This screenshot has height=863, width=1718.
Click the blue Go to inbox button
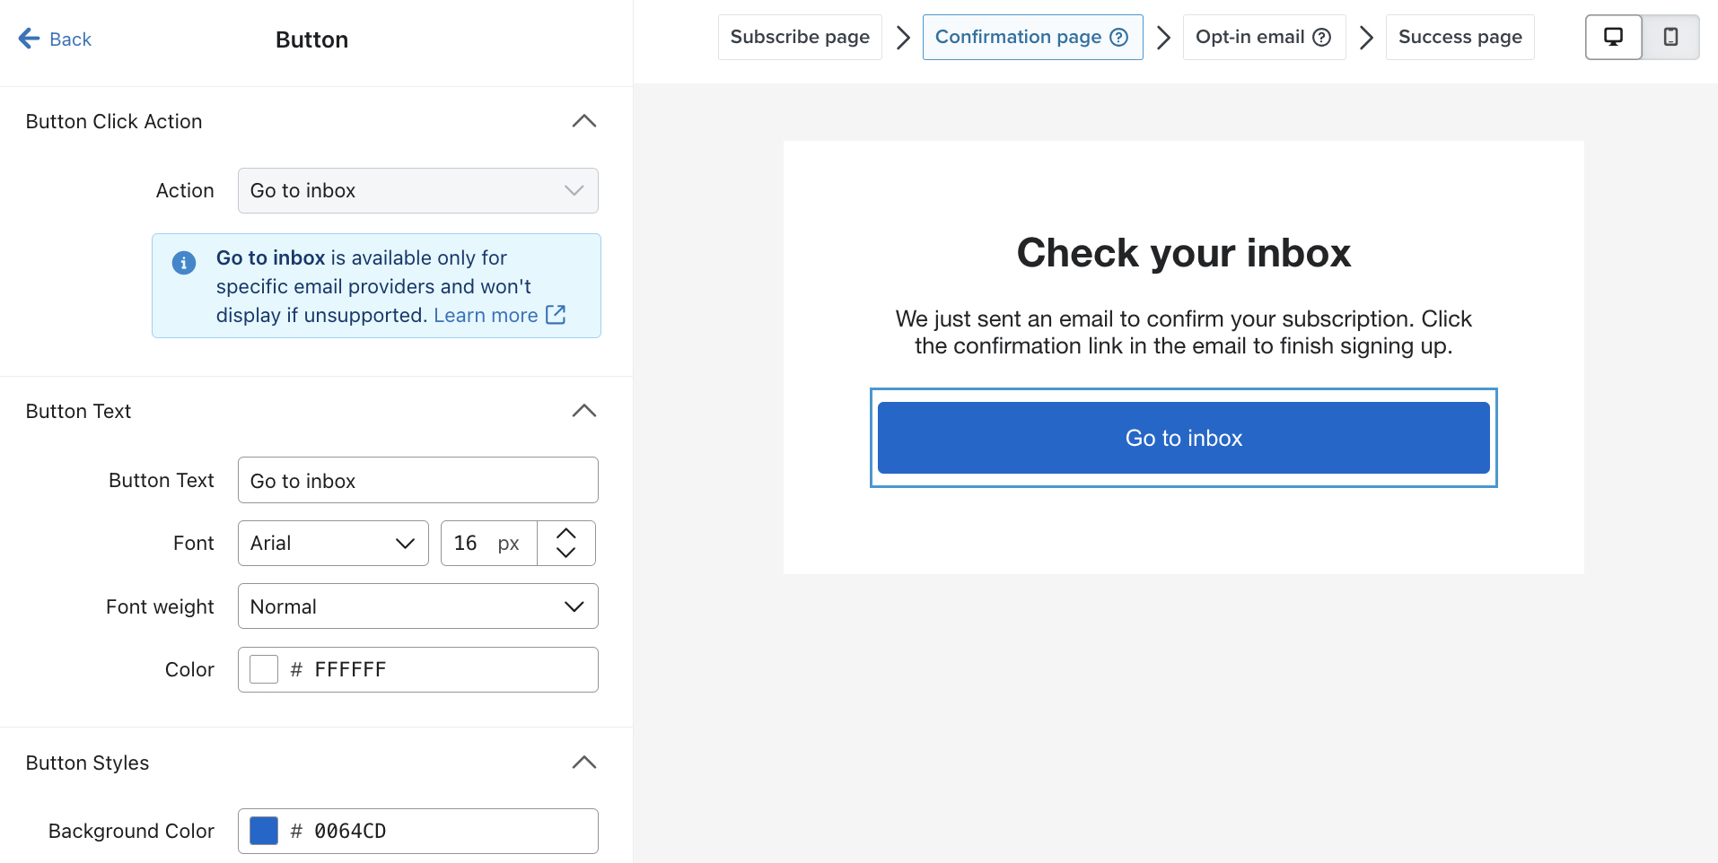pos(1183,438)
